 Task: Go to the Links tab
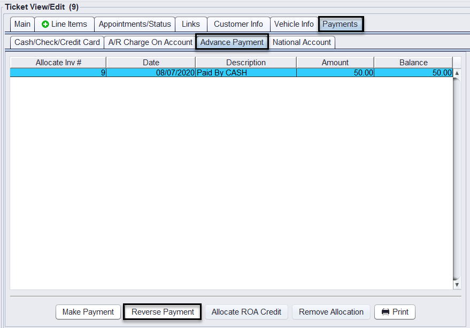click(191, 24)
